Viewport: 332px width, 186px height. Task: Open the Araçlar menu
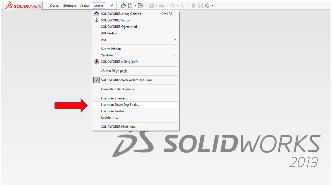(x=85, y=6)
